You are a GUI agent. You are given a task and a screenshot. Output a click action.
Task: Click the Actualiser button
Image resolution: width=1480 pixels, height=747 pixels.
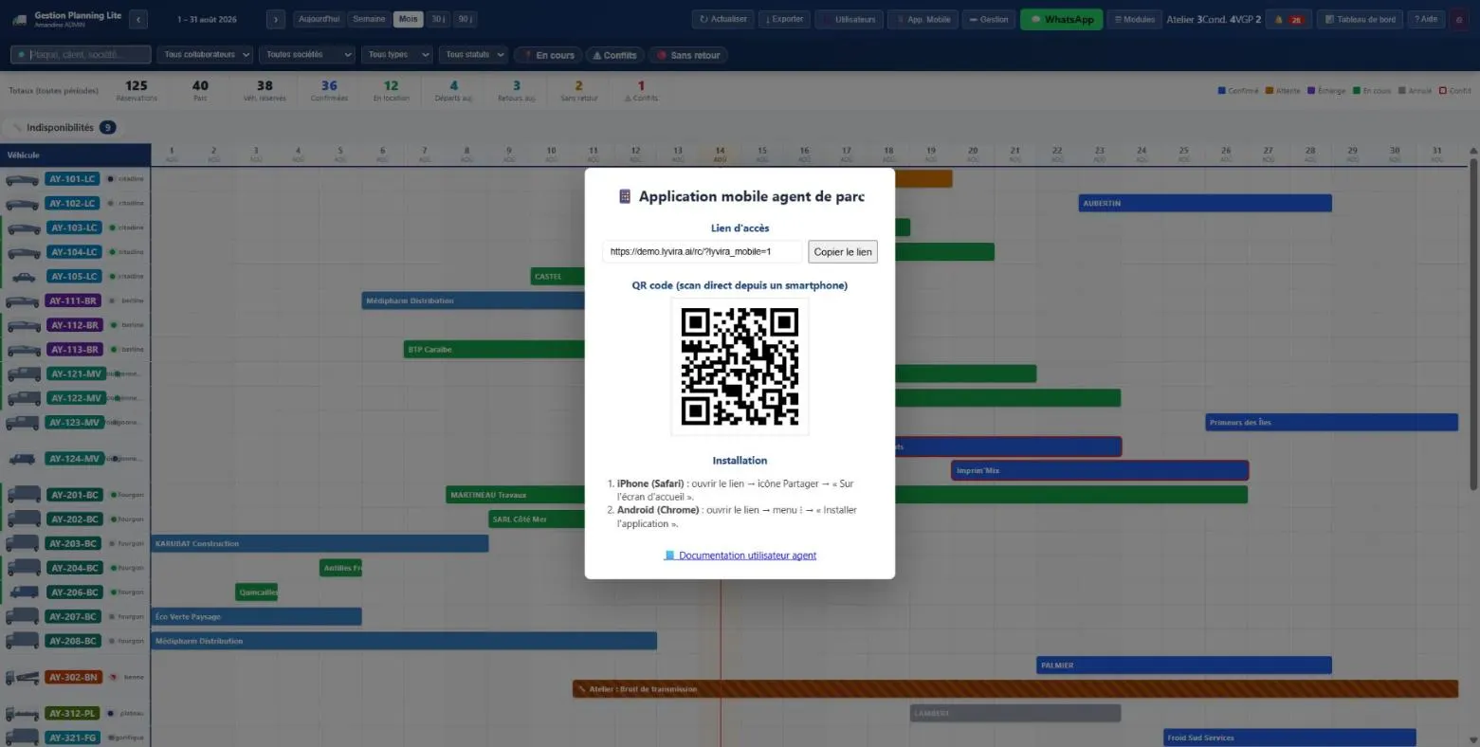[722, 19]
